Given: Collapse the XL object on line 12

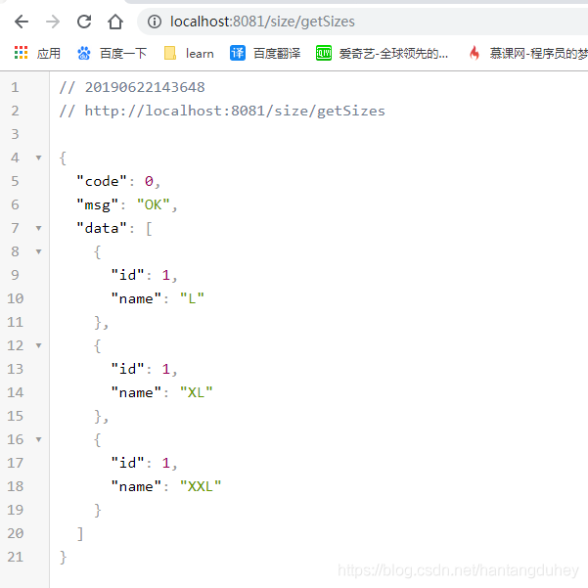Looking at the screenshot, I should pyautogui.click(x=38, y=345).
